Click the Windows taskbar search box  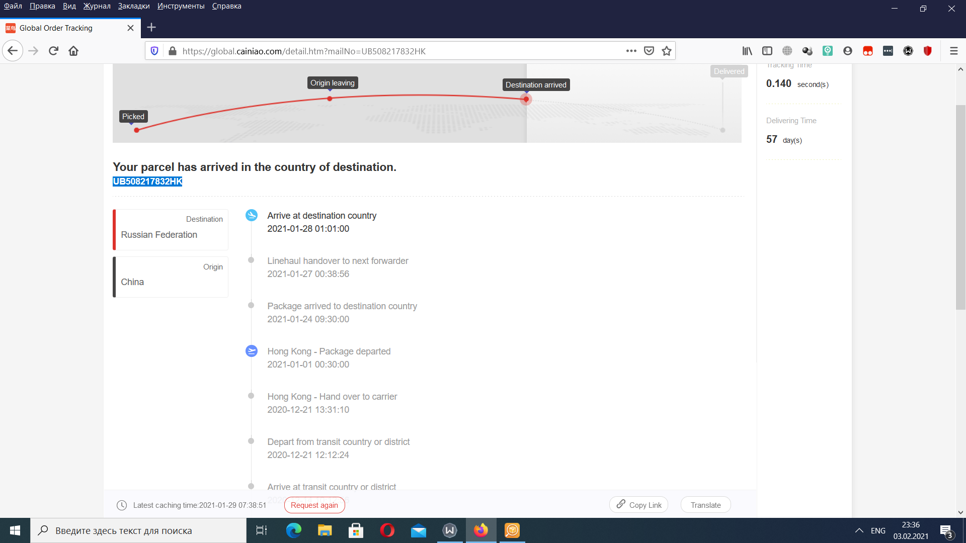point(138,530)
